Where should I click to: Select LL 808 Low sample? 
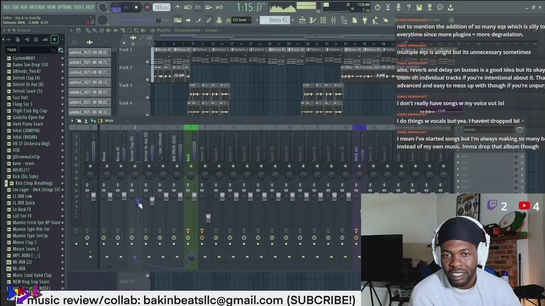[x=22, y=196]
